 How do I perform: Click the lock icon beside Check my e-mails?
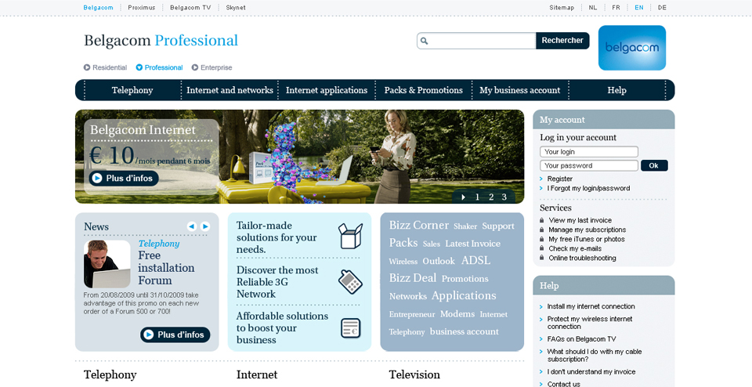pyautogui.click(x=542, y=248)
